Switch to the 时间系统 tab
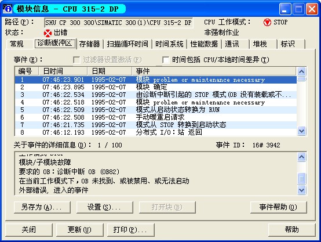 [x=169, y=44]
